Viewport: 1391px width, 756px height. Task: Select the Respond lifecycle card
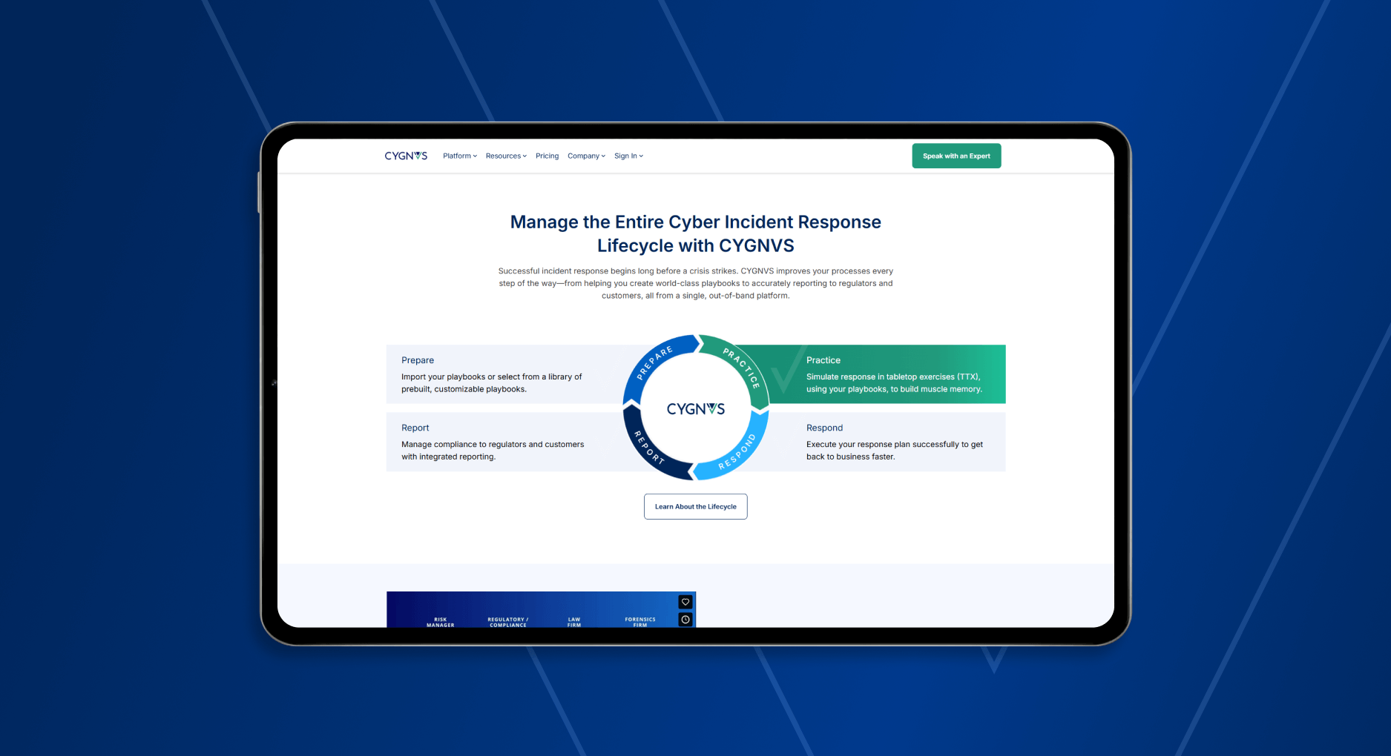(x=894, y=442)
